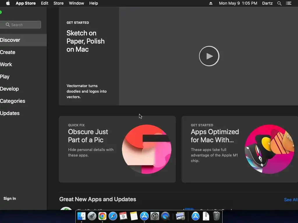Click Vectornator turns doodles description text
Screen dimensions: 298x223
click(86, 91)
